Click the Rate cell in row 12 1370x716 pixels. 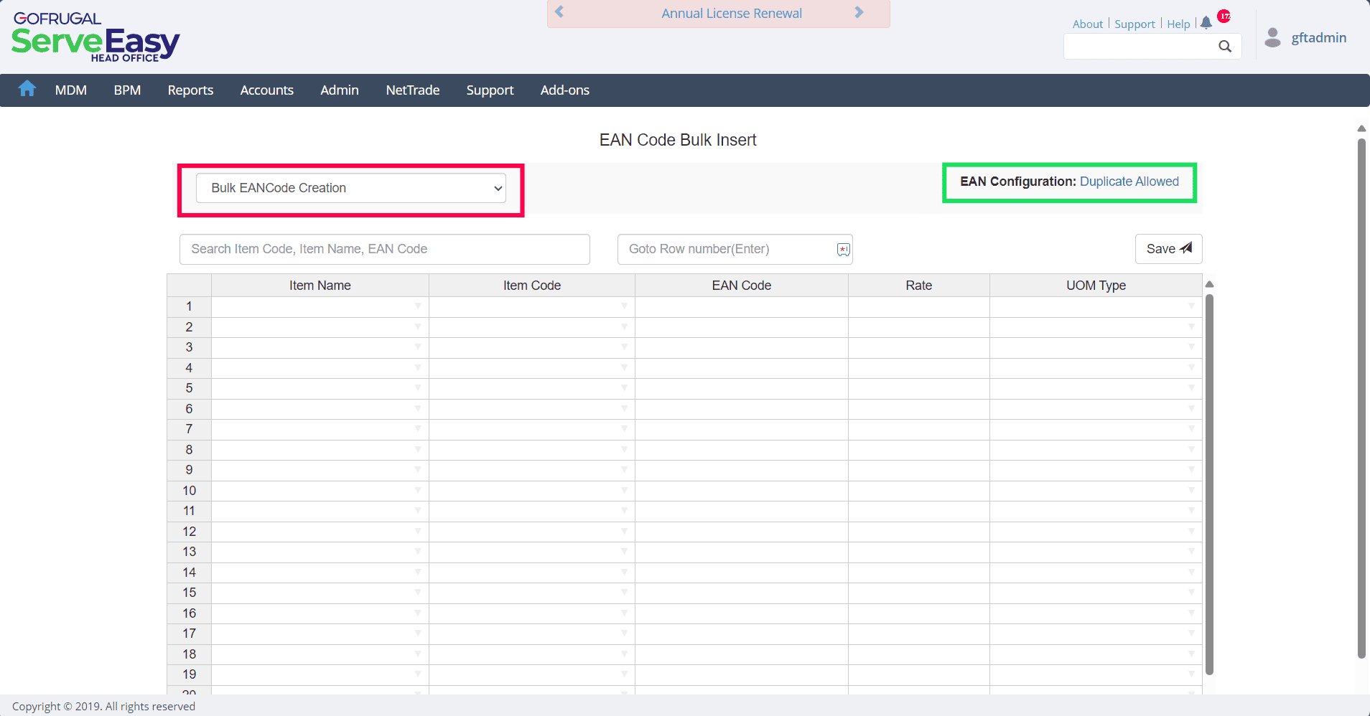919,532
